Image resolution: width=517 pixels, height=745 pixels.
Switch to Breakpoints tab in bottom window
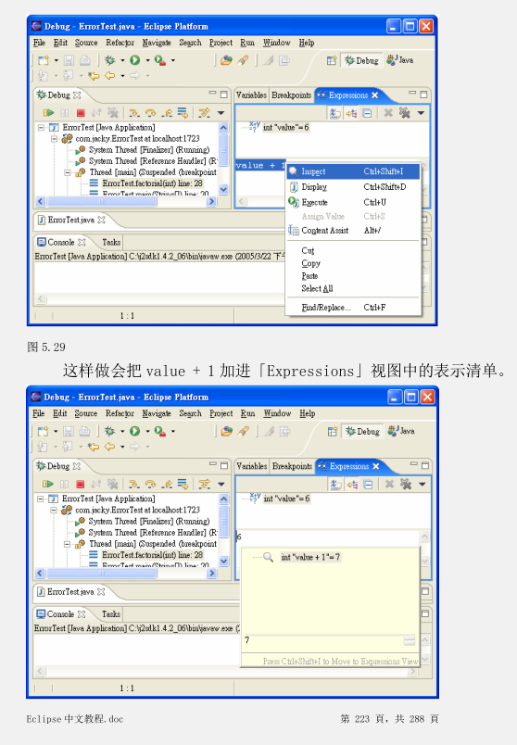point(292,466)
